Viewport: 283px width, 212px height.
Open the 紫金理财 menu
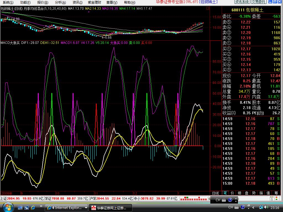click(x=95, y=2)
